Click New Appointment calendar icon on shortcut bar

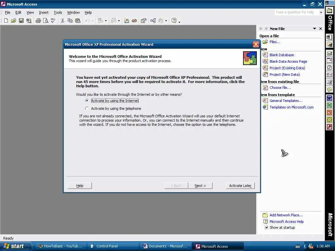(x=329, y=60)
